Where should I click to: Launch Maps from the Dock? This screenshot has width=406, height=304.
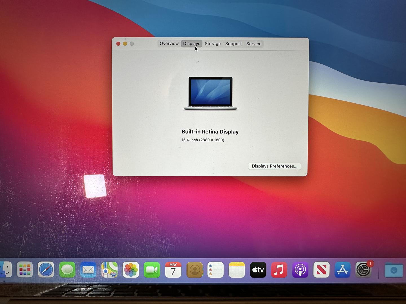109,270
